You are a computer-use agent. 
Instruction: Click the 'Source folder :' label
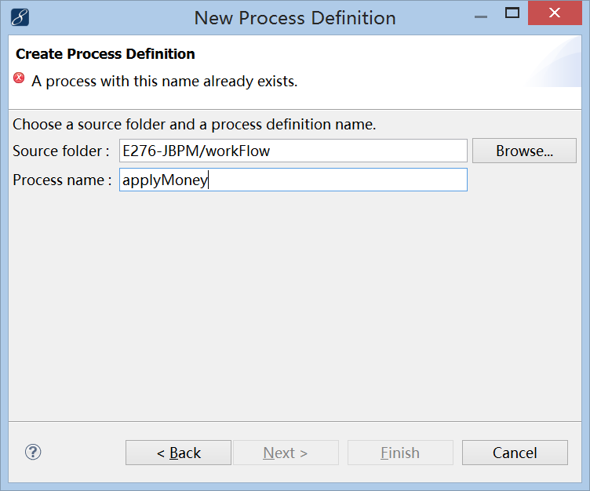tap(61, 151)
